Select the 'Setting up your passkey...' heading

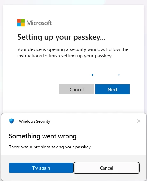pyautogui.click(x=61, y=37)
